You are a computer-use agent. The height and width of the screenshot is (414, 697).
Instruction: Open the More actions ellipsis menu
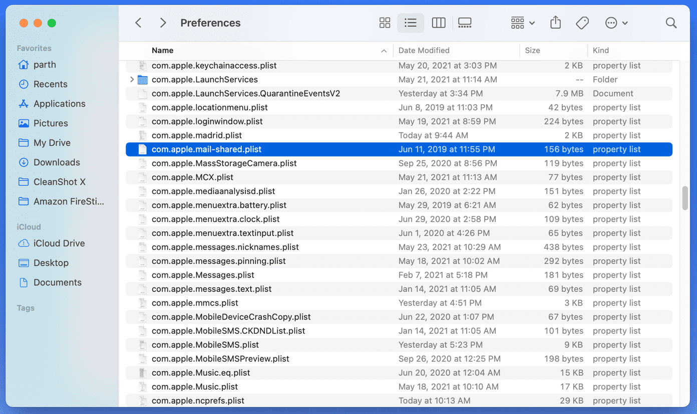tap(616, 23)
